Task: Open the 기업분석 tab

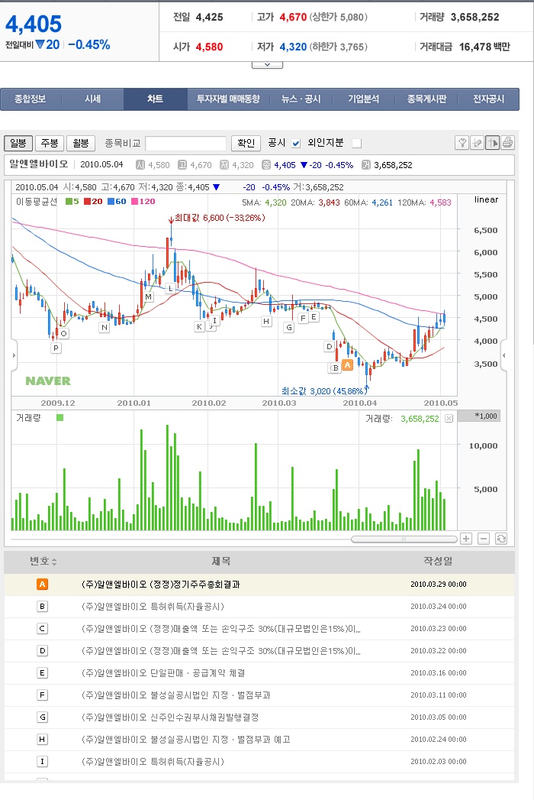Action: click(364, 99)
